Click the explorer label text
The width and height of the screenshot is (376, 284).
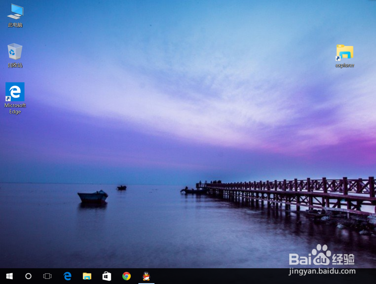tap(344, 65)
